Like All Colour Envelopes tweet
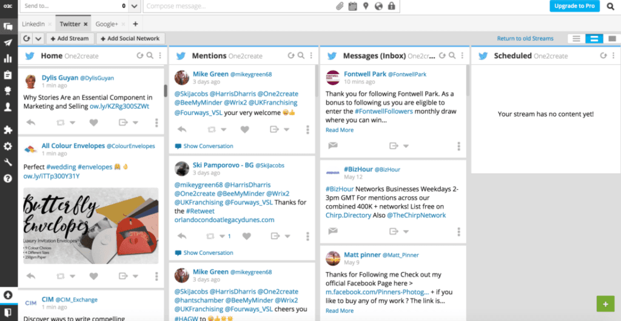Image resolution: width=621 pixels, height=321 pixels. coord(93,276)
